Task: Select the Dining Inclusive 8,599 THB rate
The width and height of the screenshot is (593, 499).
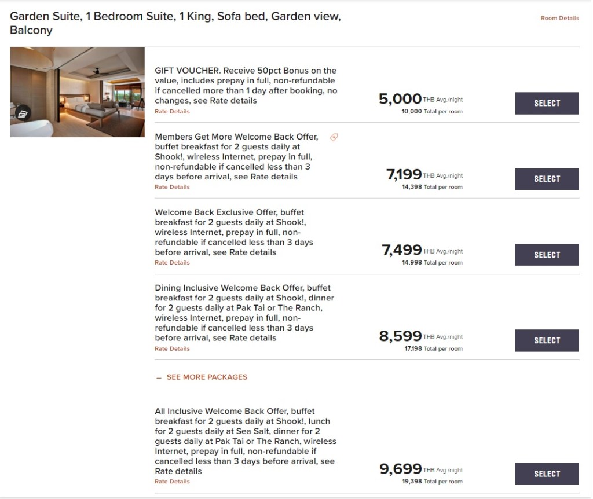Action: click(547, 340)
